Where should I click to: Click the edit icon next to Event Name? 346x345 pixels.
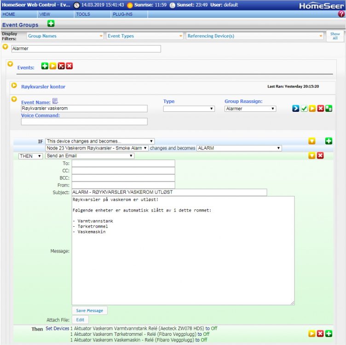(55, 101)
